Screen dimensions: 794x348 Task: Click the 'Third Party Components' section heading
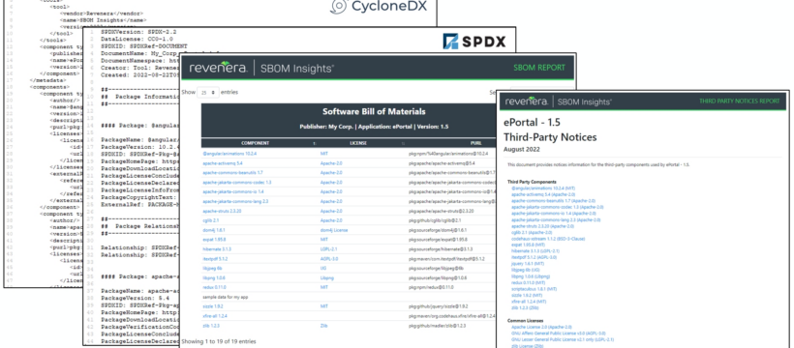coord(532,182)
